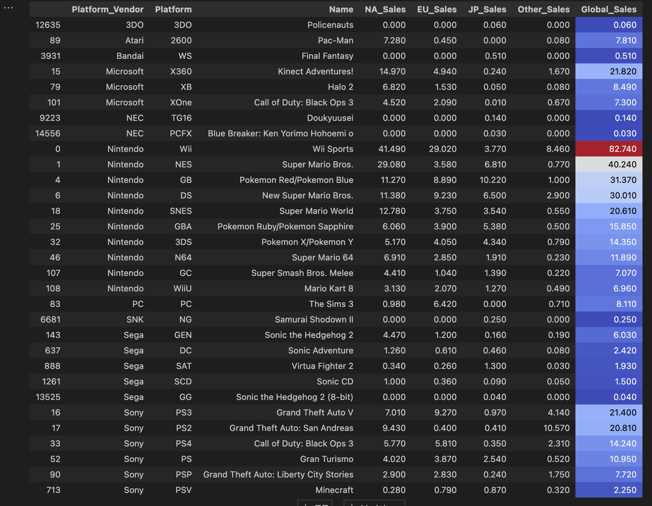The image size is (652, 506).
Task: Select the PCFX platform cell
Action: 181,134
